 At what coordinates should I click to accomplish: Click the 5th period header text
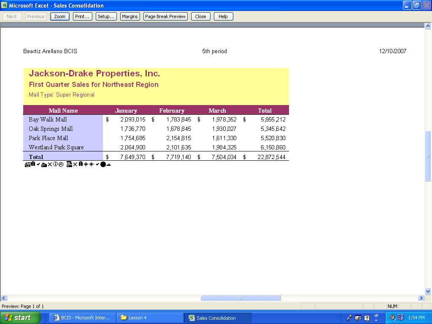pyautogui.click(x=214, y=51)
